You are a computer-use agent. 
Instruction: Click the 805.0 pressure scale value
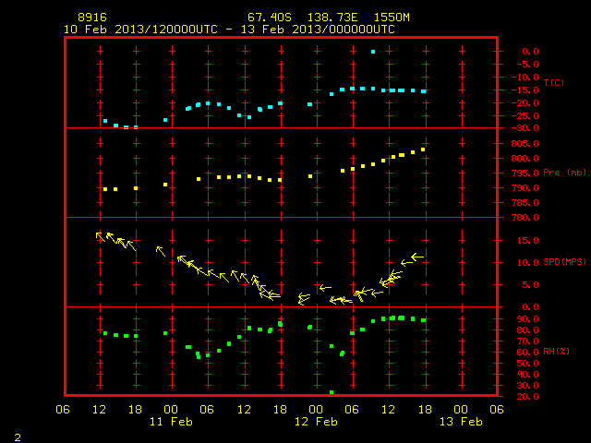(525, 144)
